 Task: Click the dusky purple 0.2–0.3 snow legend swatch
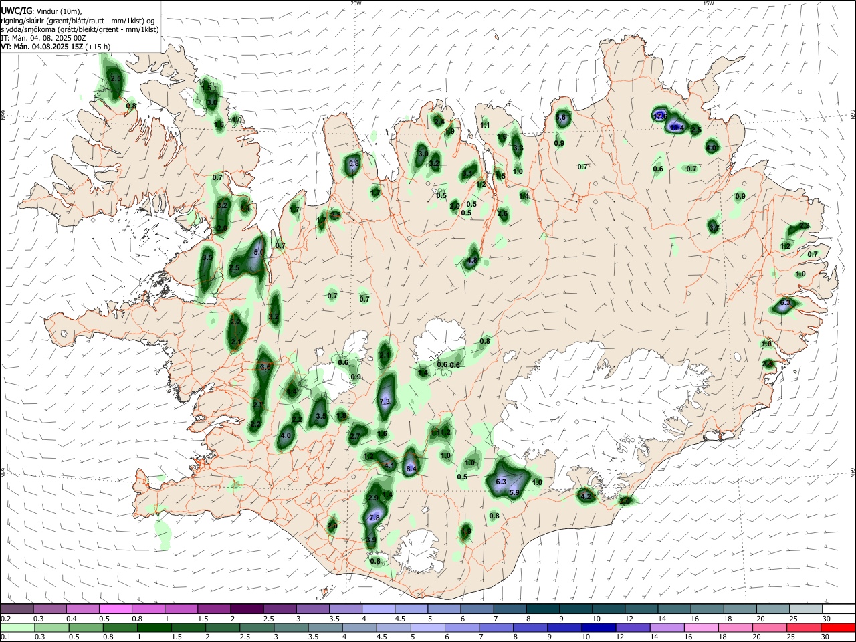point(17,609)
